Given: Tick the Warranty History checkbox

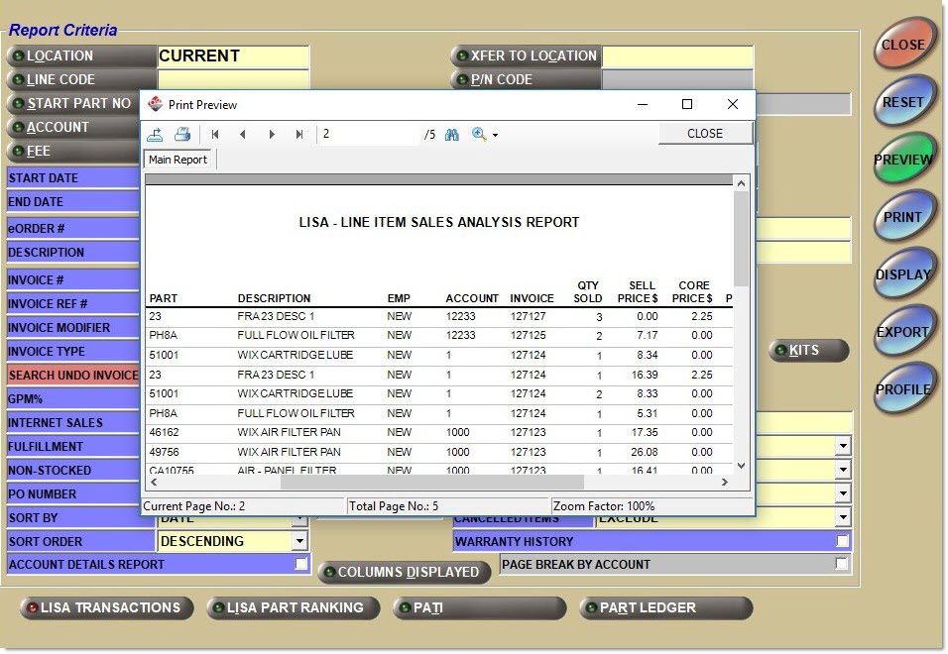Looking at the screenshot, I should coord(842,541).
